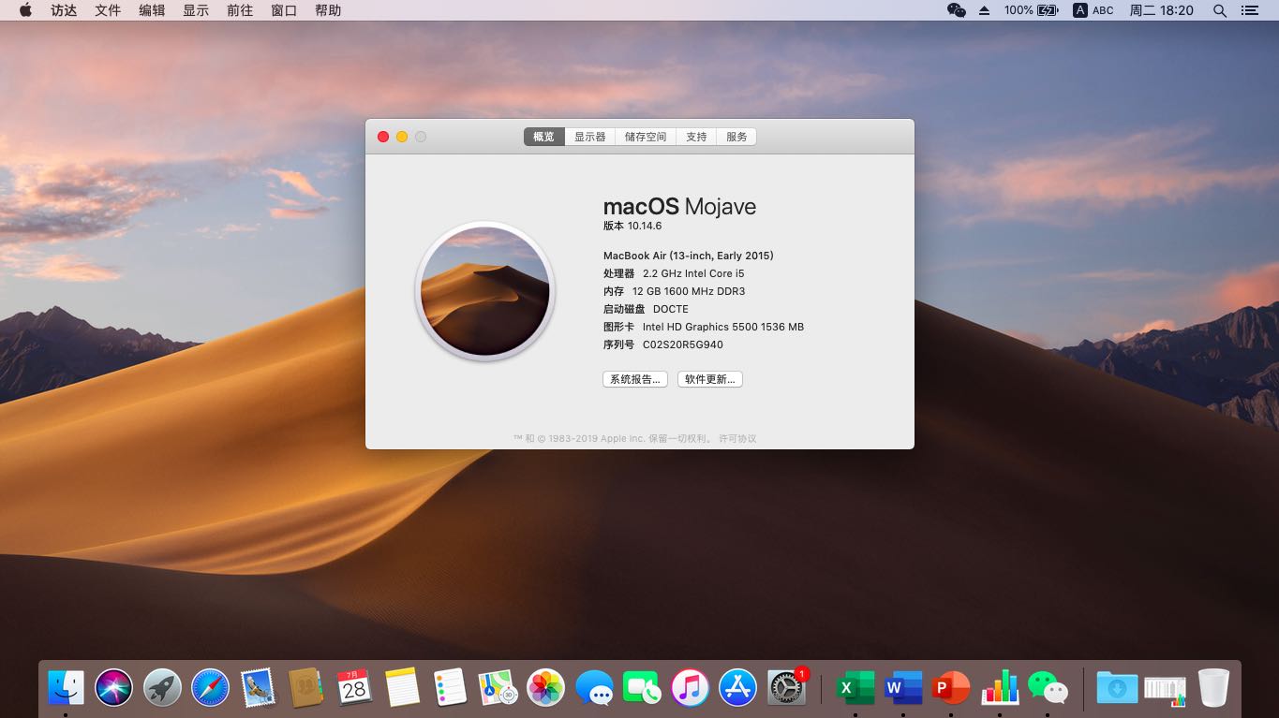Click the 软件更新... button
1279x718 pixels.
[710, 379]
